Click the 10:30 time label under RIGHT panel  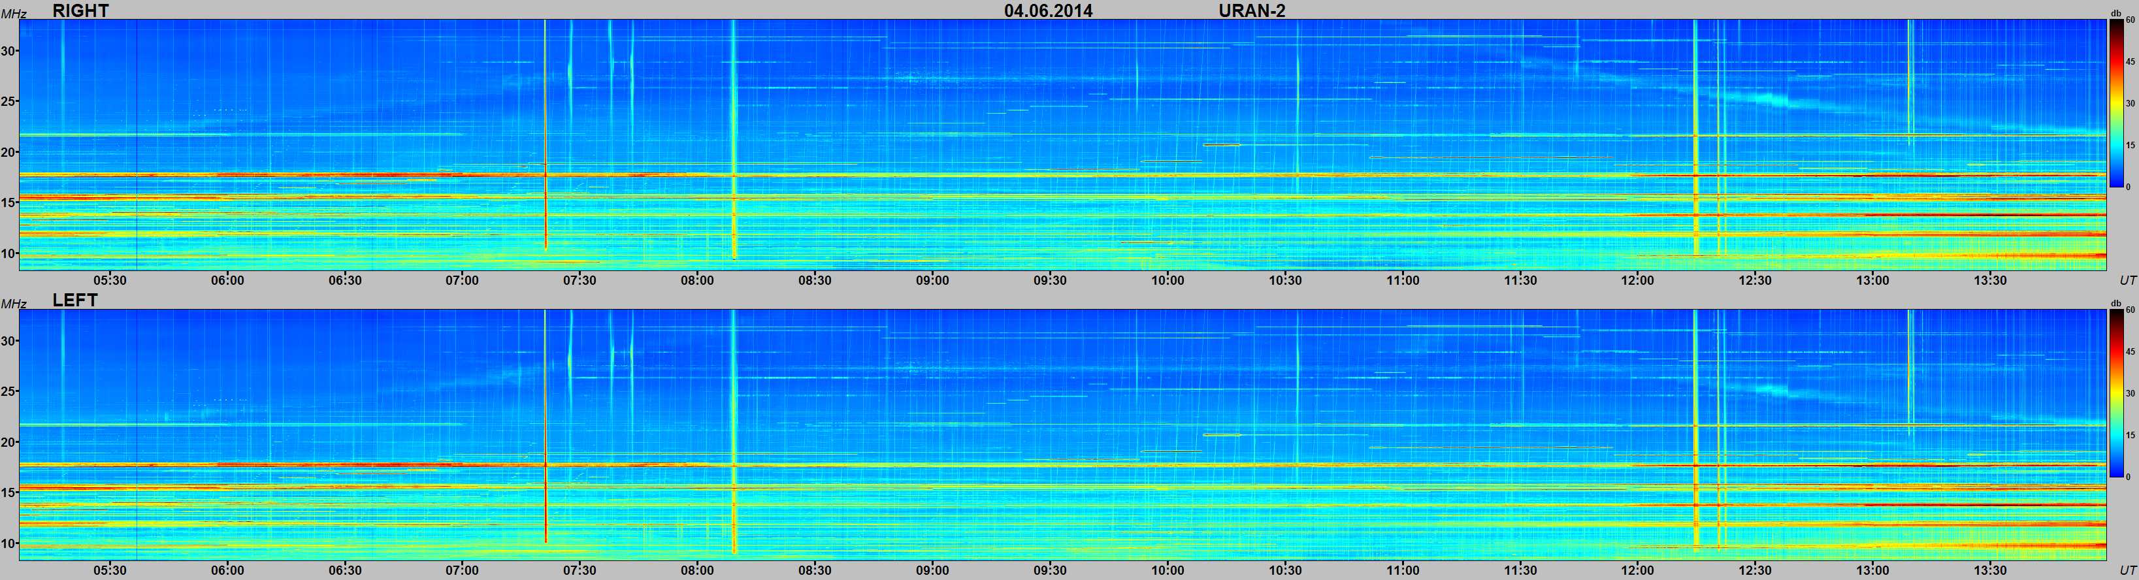1285,280
